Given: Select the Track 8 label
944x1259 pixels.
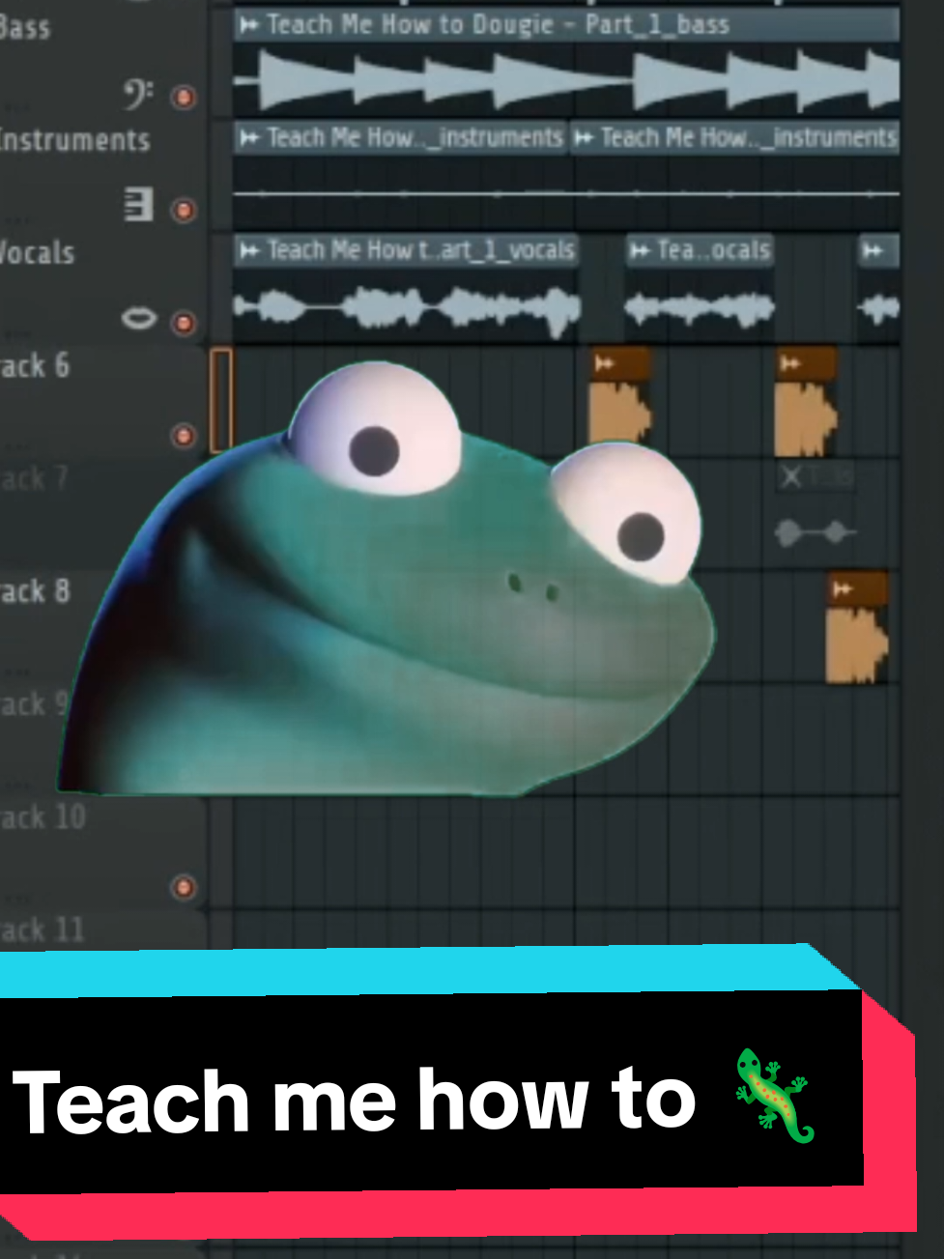Looking at the screenshot, I should (x=35, y=591).
